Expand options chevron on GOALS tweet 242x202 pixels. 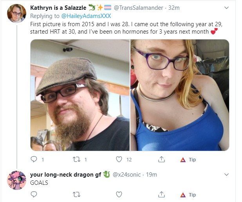click(226, 175)
